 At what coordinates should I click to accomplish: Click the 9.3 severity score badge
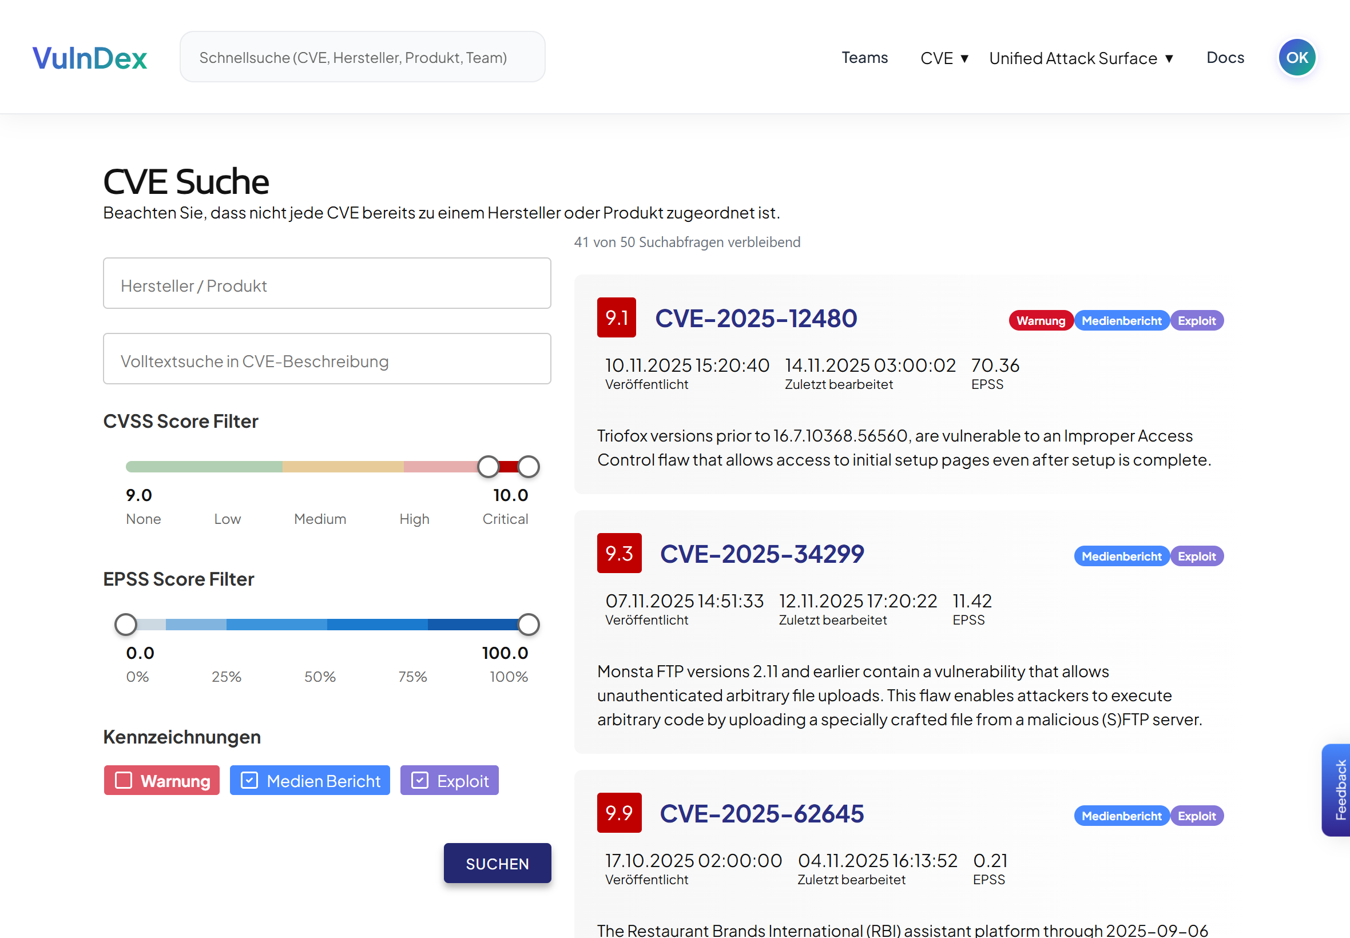coord(619,553)
